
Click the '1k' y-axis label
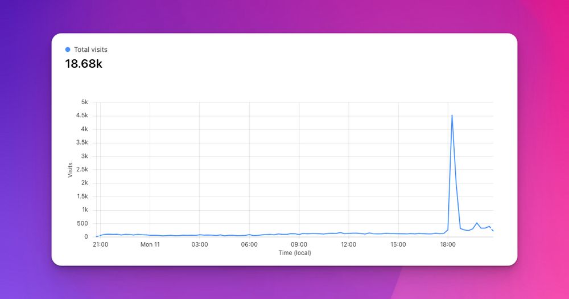85,210
